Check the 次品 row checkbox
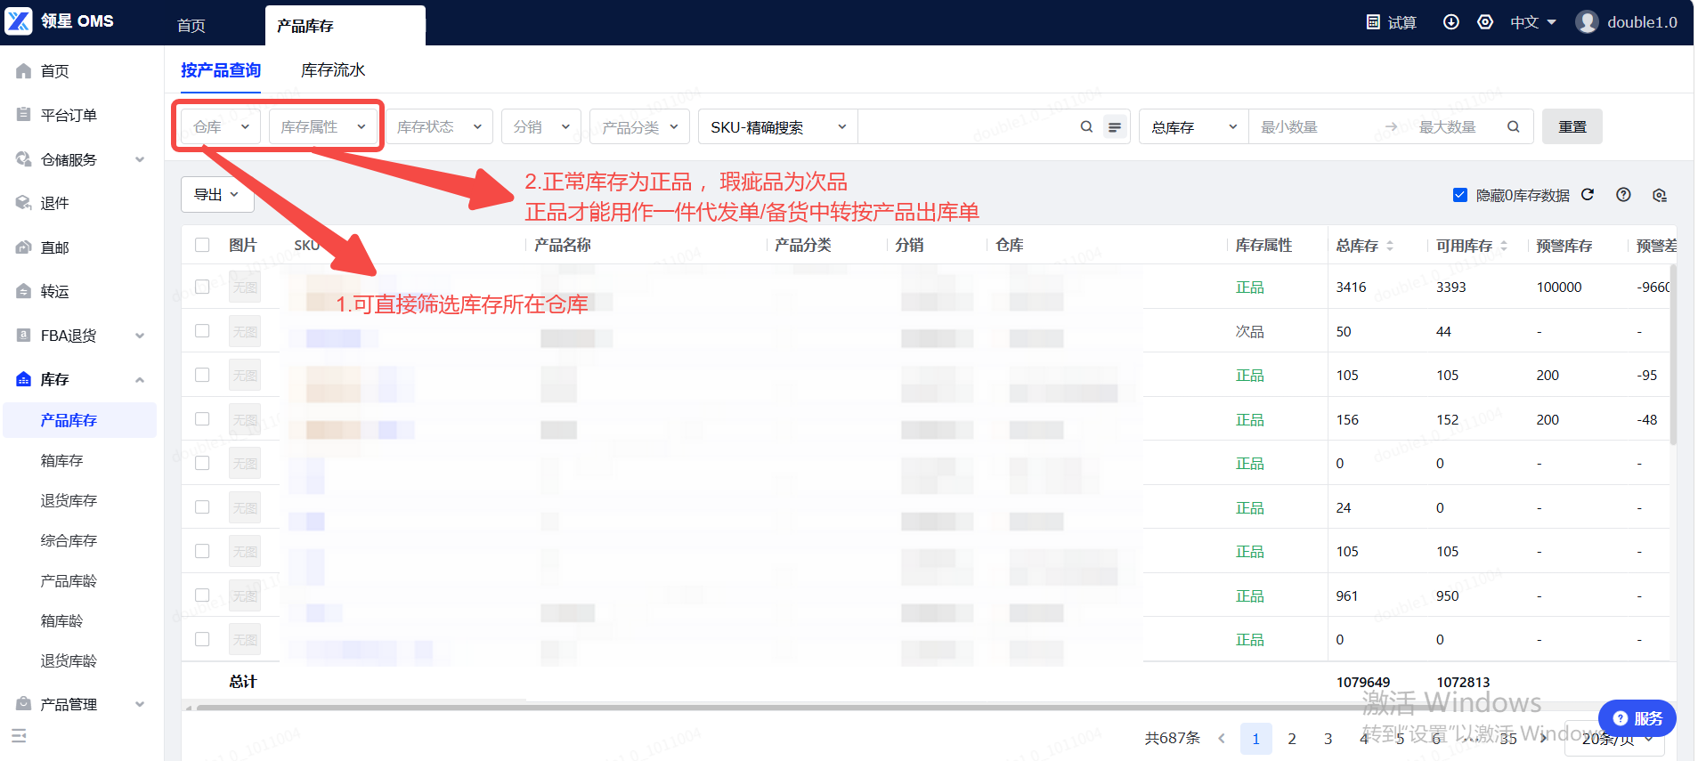This screenshot has height=761, width=1698. click(202, 331)
